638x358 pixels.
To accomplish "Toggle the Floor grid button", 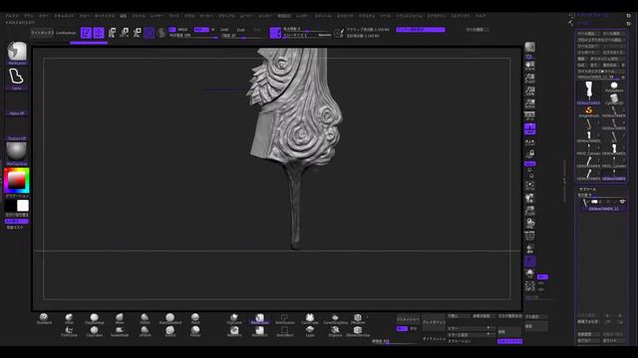I will point(529,129).
